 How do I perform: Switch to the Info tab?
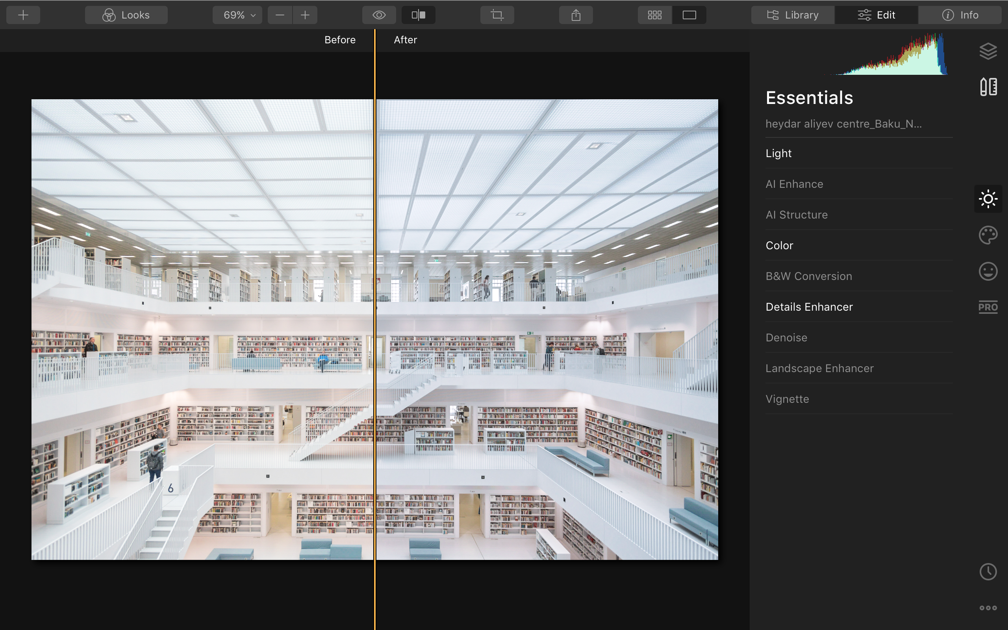(960, 15)
